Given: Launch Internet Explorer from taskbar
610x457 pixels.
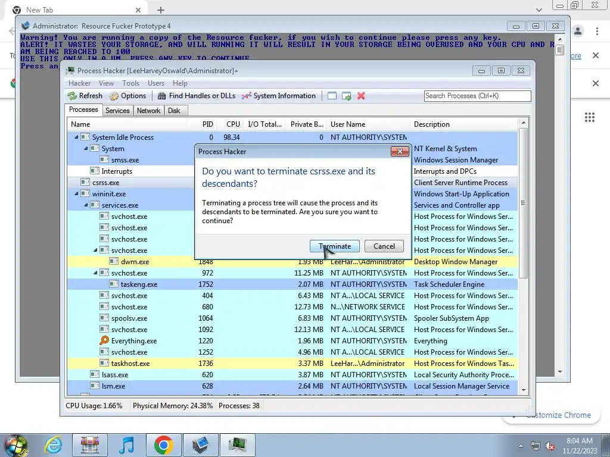Looking at the screenshot, I should 53,445.
